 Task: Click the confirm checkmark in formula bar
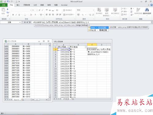[27, 22]
